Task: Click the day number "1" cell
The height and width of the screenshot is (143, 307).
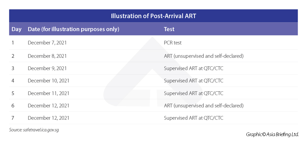Action: [13, 43]
